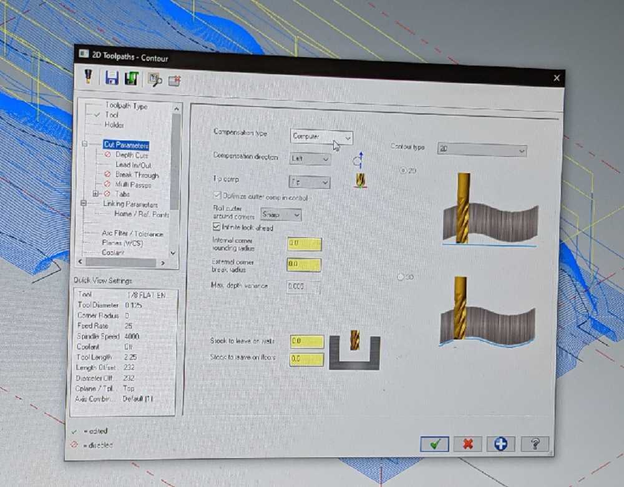Open the Contour type dropdown

482,149
